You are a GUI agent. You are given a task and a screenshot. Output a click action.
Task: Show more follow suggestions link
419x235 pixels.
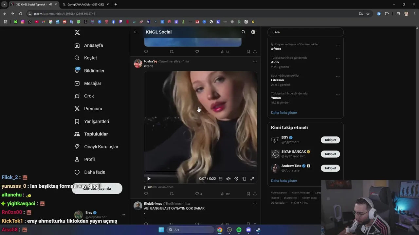(284, 181)
